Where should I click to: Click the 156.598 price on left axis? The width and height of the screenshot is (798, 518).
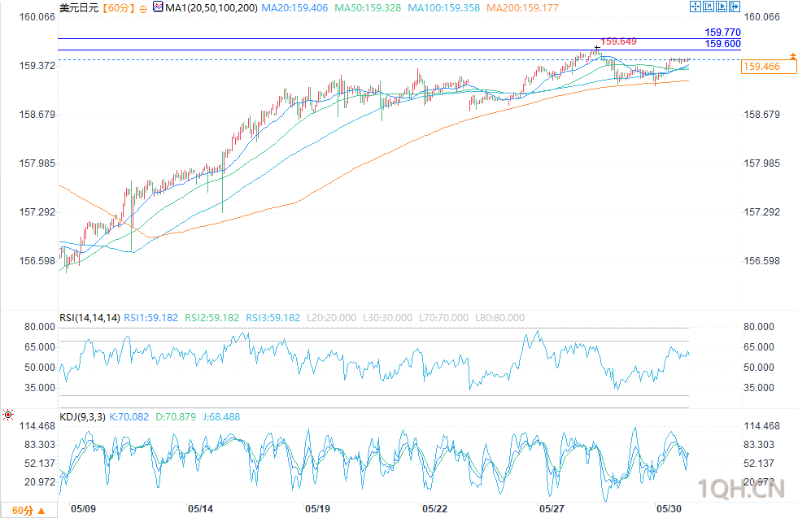click(37, 261)
